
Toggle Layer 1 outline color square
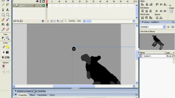(x=44, y=5)
